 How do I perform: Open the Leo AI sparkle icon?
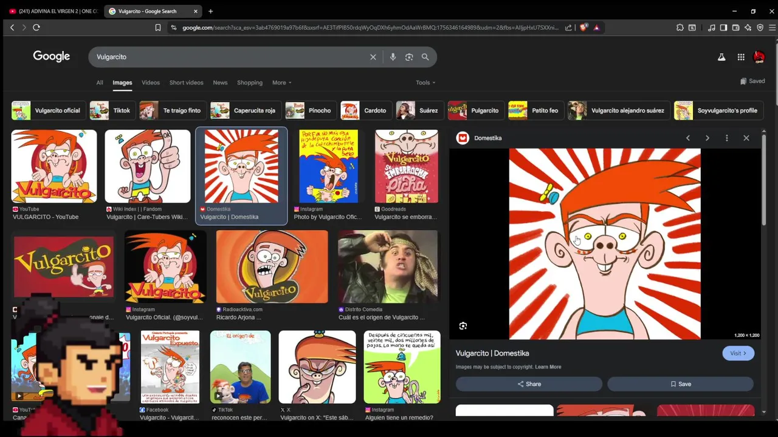[x=748, y=27]
